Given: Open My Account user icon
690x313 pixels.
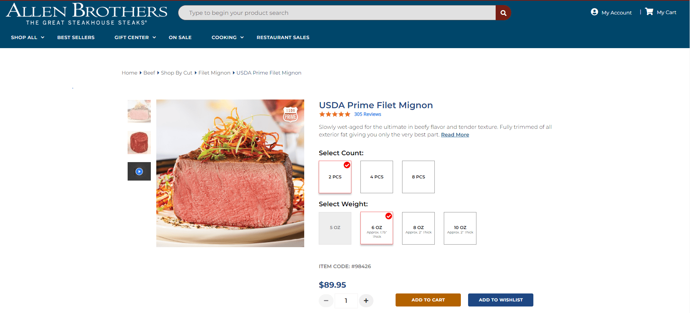Looking at the screenshot, I should click(594, 12).
